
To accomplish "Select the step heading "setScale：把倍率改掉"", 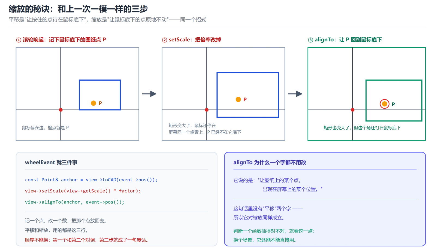I will coord(192,40).
